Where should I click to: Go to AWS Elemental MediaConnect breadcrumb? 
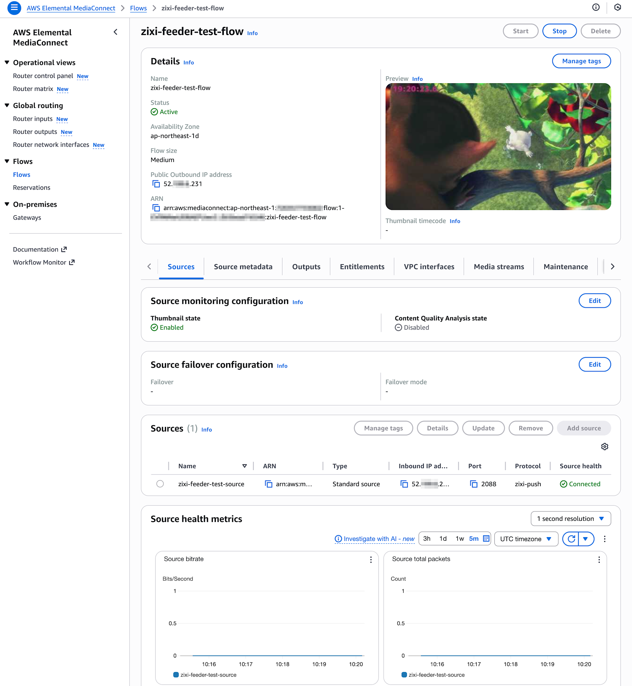tap(71, 8)
